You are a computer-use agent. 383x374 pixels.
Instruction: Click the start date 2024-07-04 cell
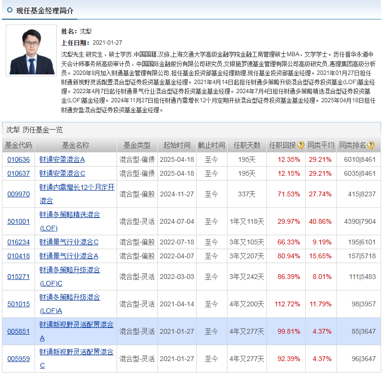click(177, 221)
